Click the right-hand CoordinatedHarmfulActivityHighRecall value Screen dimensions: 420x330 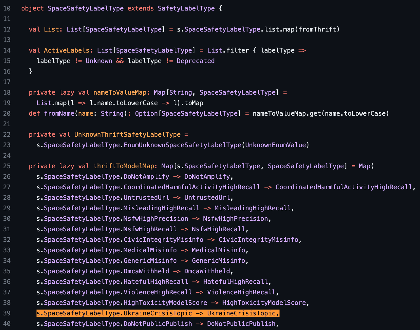point(344,187)
